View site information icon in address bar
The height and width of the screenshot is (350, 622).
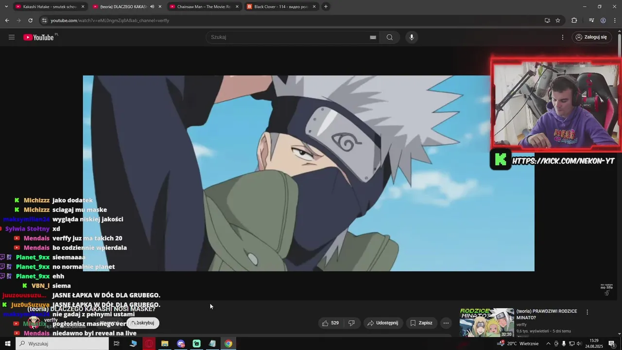coord(44,20)
